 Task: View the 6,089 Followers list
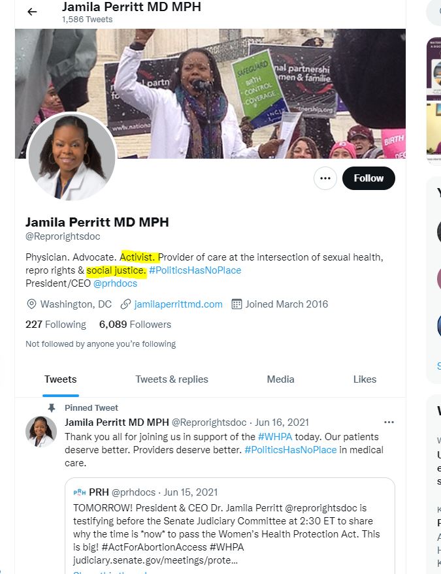tap(135, 325)
